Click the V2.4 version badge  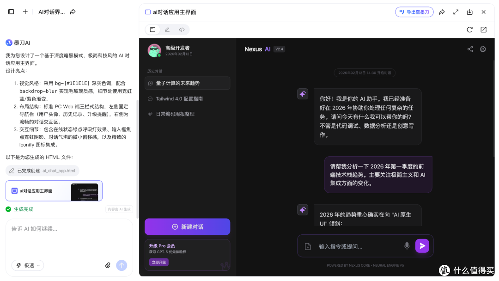(279, 49)
